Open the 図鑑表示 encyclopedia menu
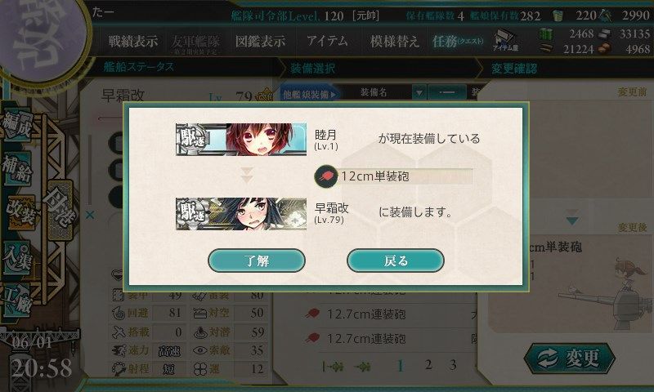This screenshot has width=654, height=392. (260, 41)
